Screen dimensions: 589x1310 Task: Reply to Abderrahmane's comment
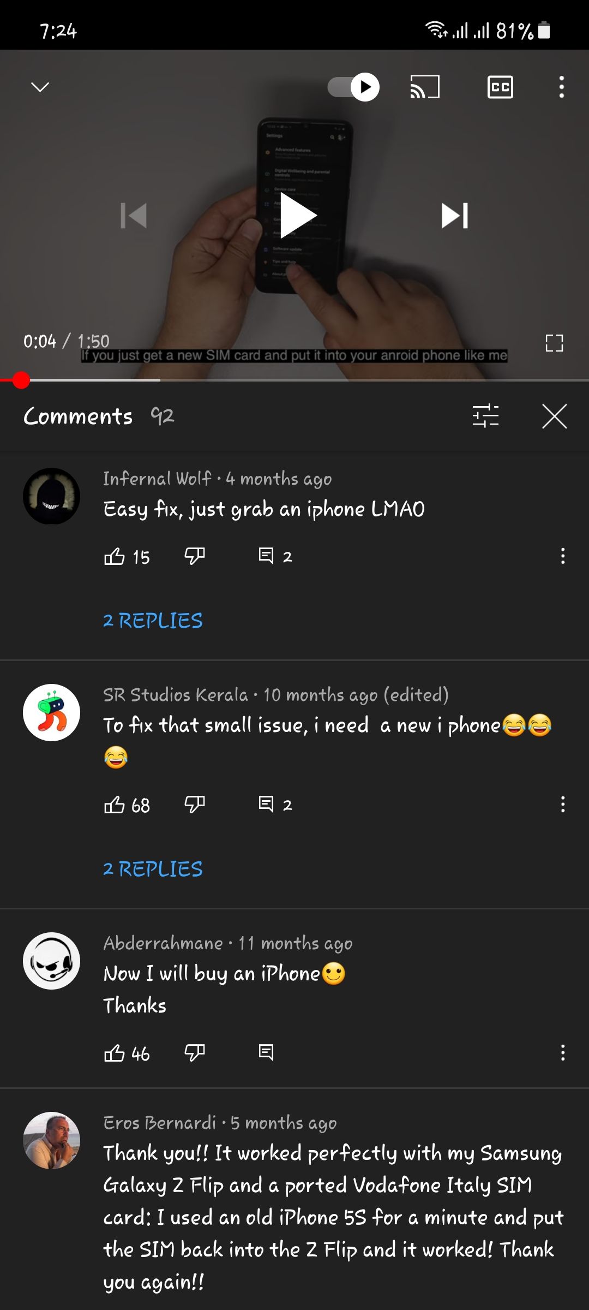pos(266,1052)
